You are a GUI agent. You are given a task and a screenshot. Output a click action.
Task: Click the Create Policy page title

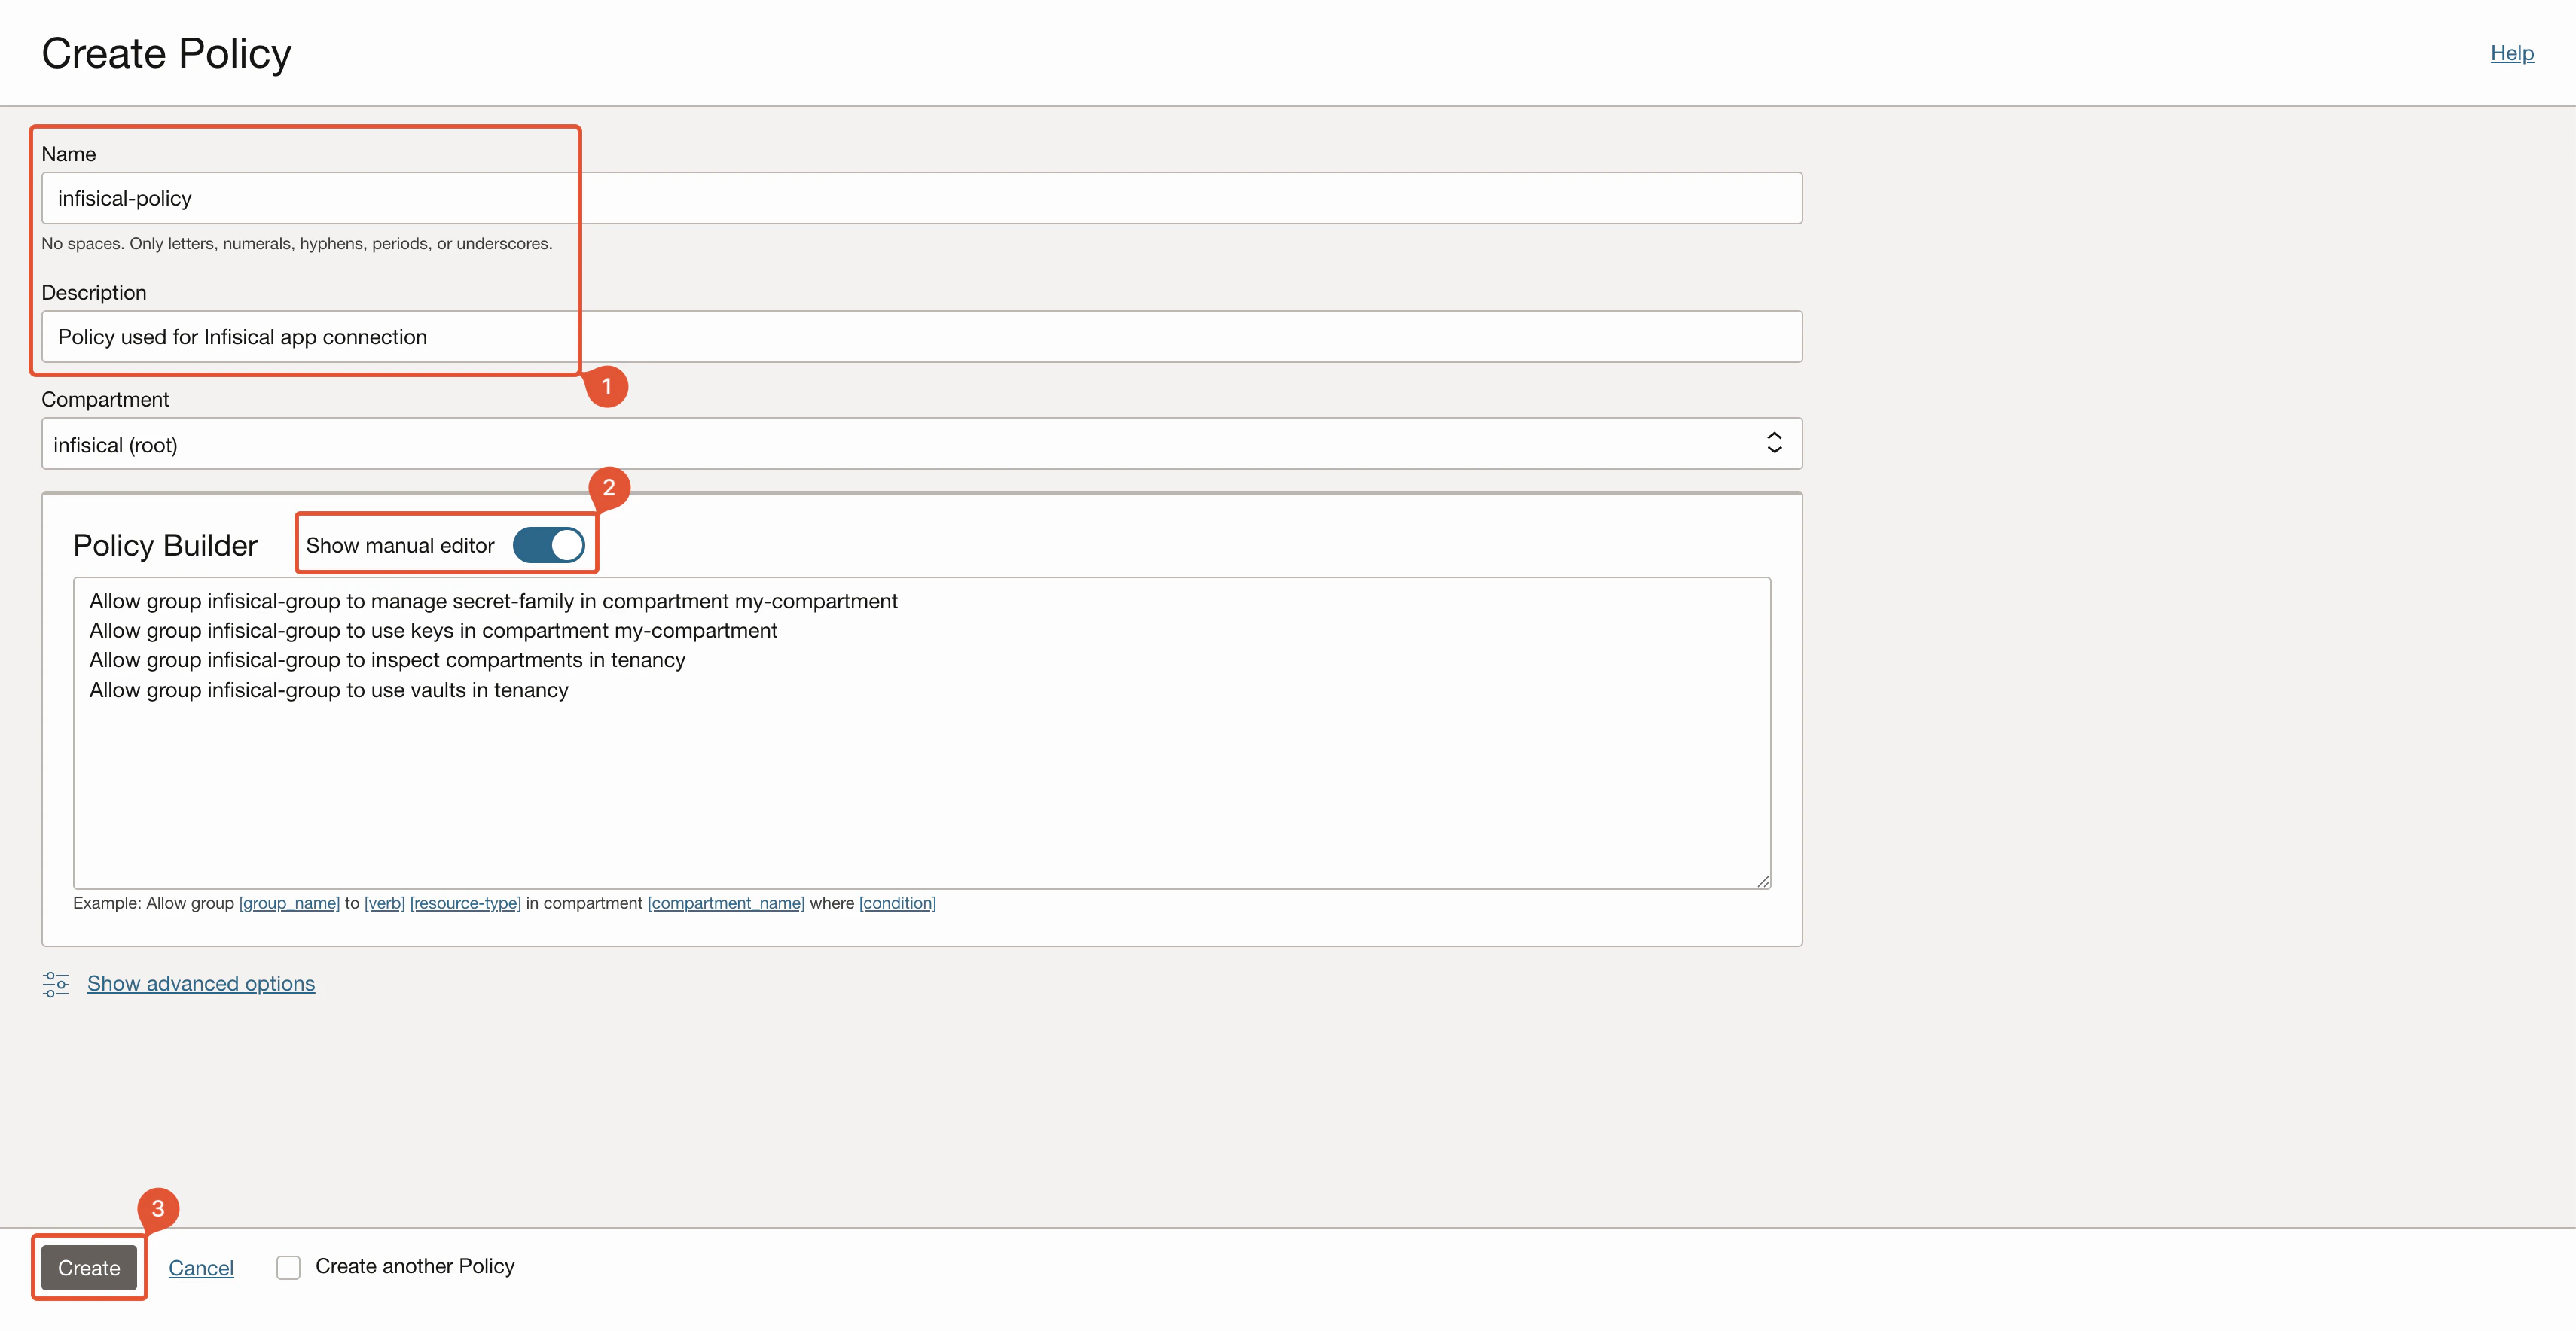click(x=166, y=53)
